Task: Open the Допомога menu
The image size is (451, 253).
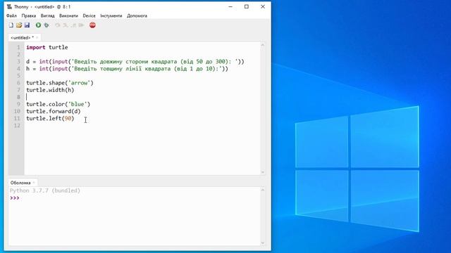Action: coord(137,15)
